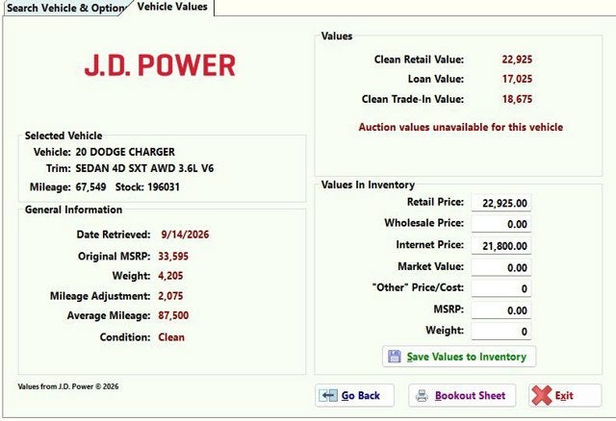Select Clean Retail Value 22,925
Viewport: 616px width, 421px height.
pos(517,60)
